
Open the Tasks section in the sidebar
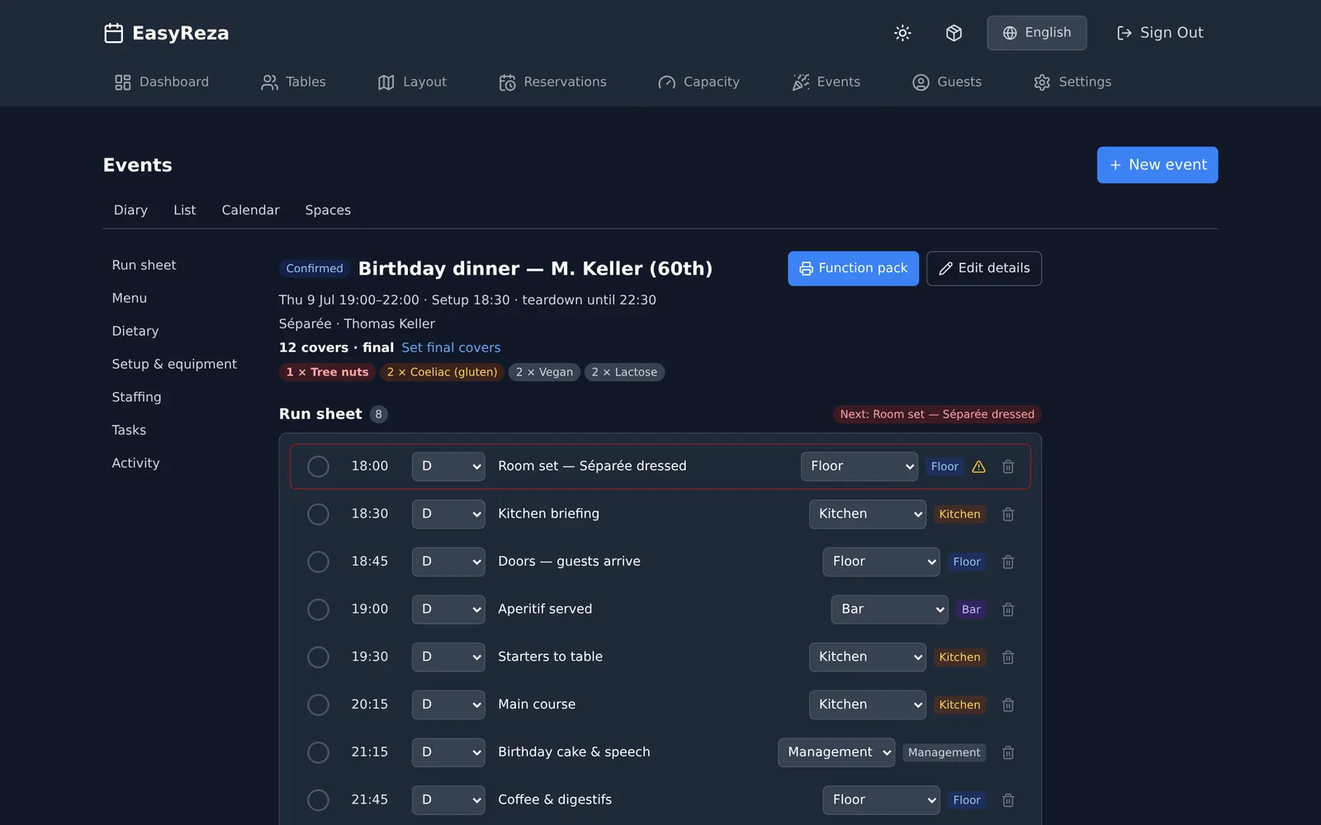pyautogui.click(x=129, y=431)
